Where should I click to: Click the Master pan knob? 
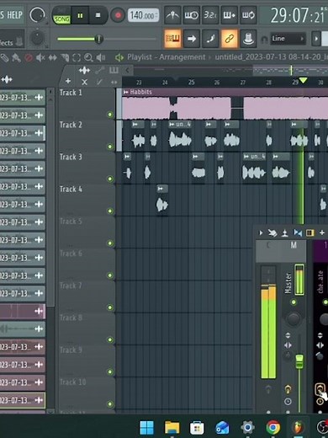[294, 319]
